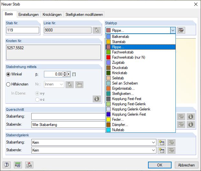The image size is (201, 171).
Task: Click the comment/notes icon at bottom
Action: [x=29, y=165]
